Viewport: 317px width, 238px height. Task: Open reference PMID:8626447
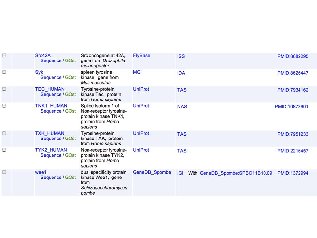click(293, 73)
